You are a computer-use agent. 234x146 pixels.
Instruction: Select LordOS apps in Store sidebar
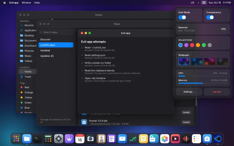56,45
